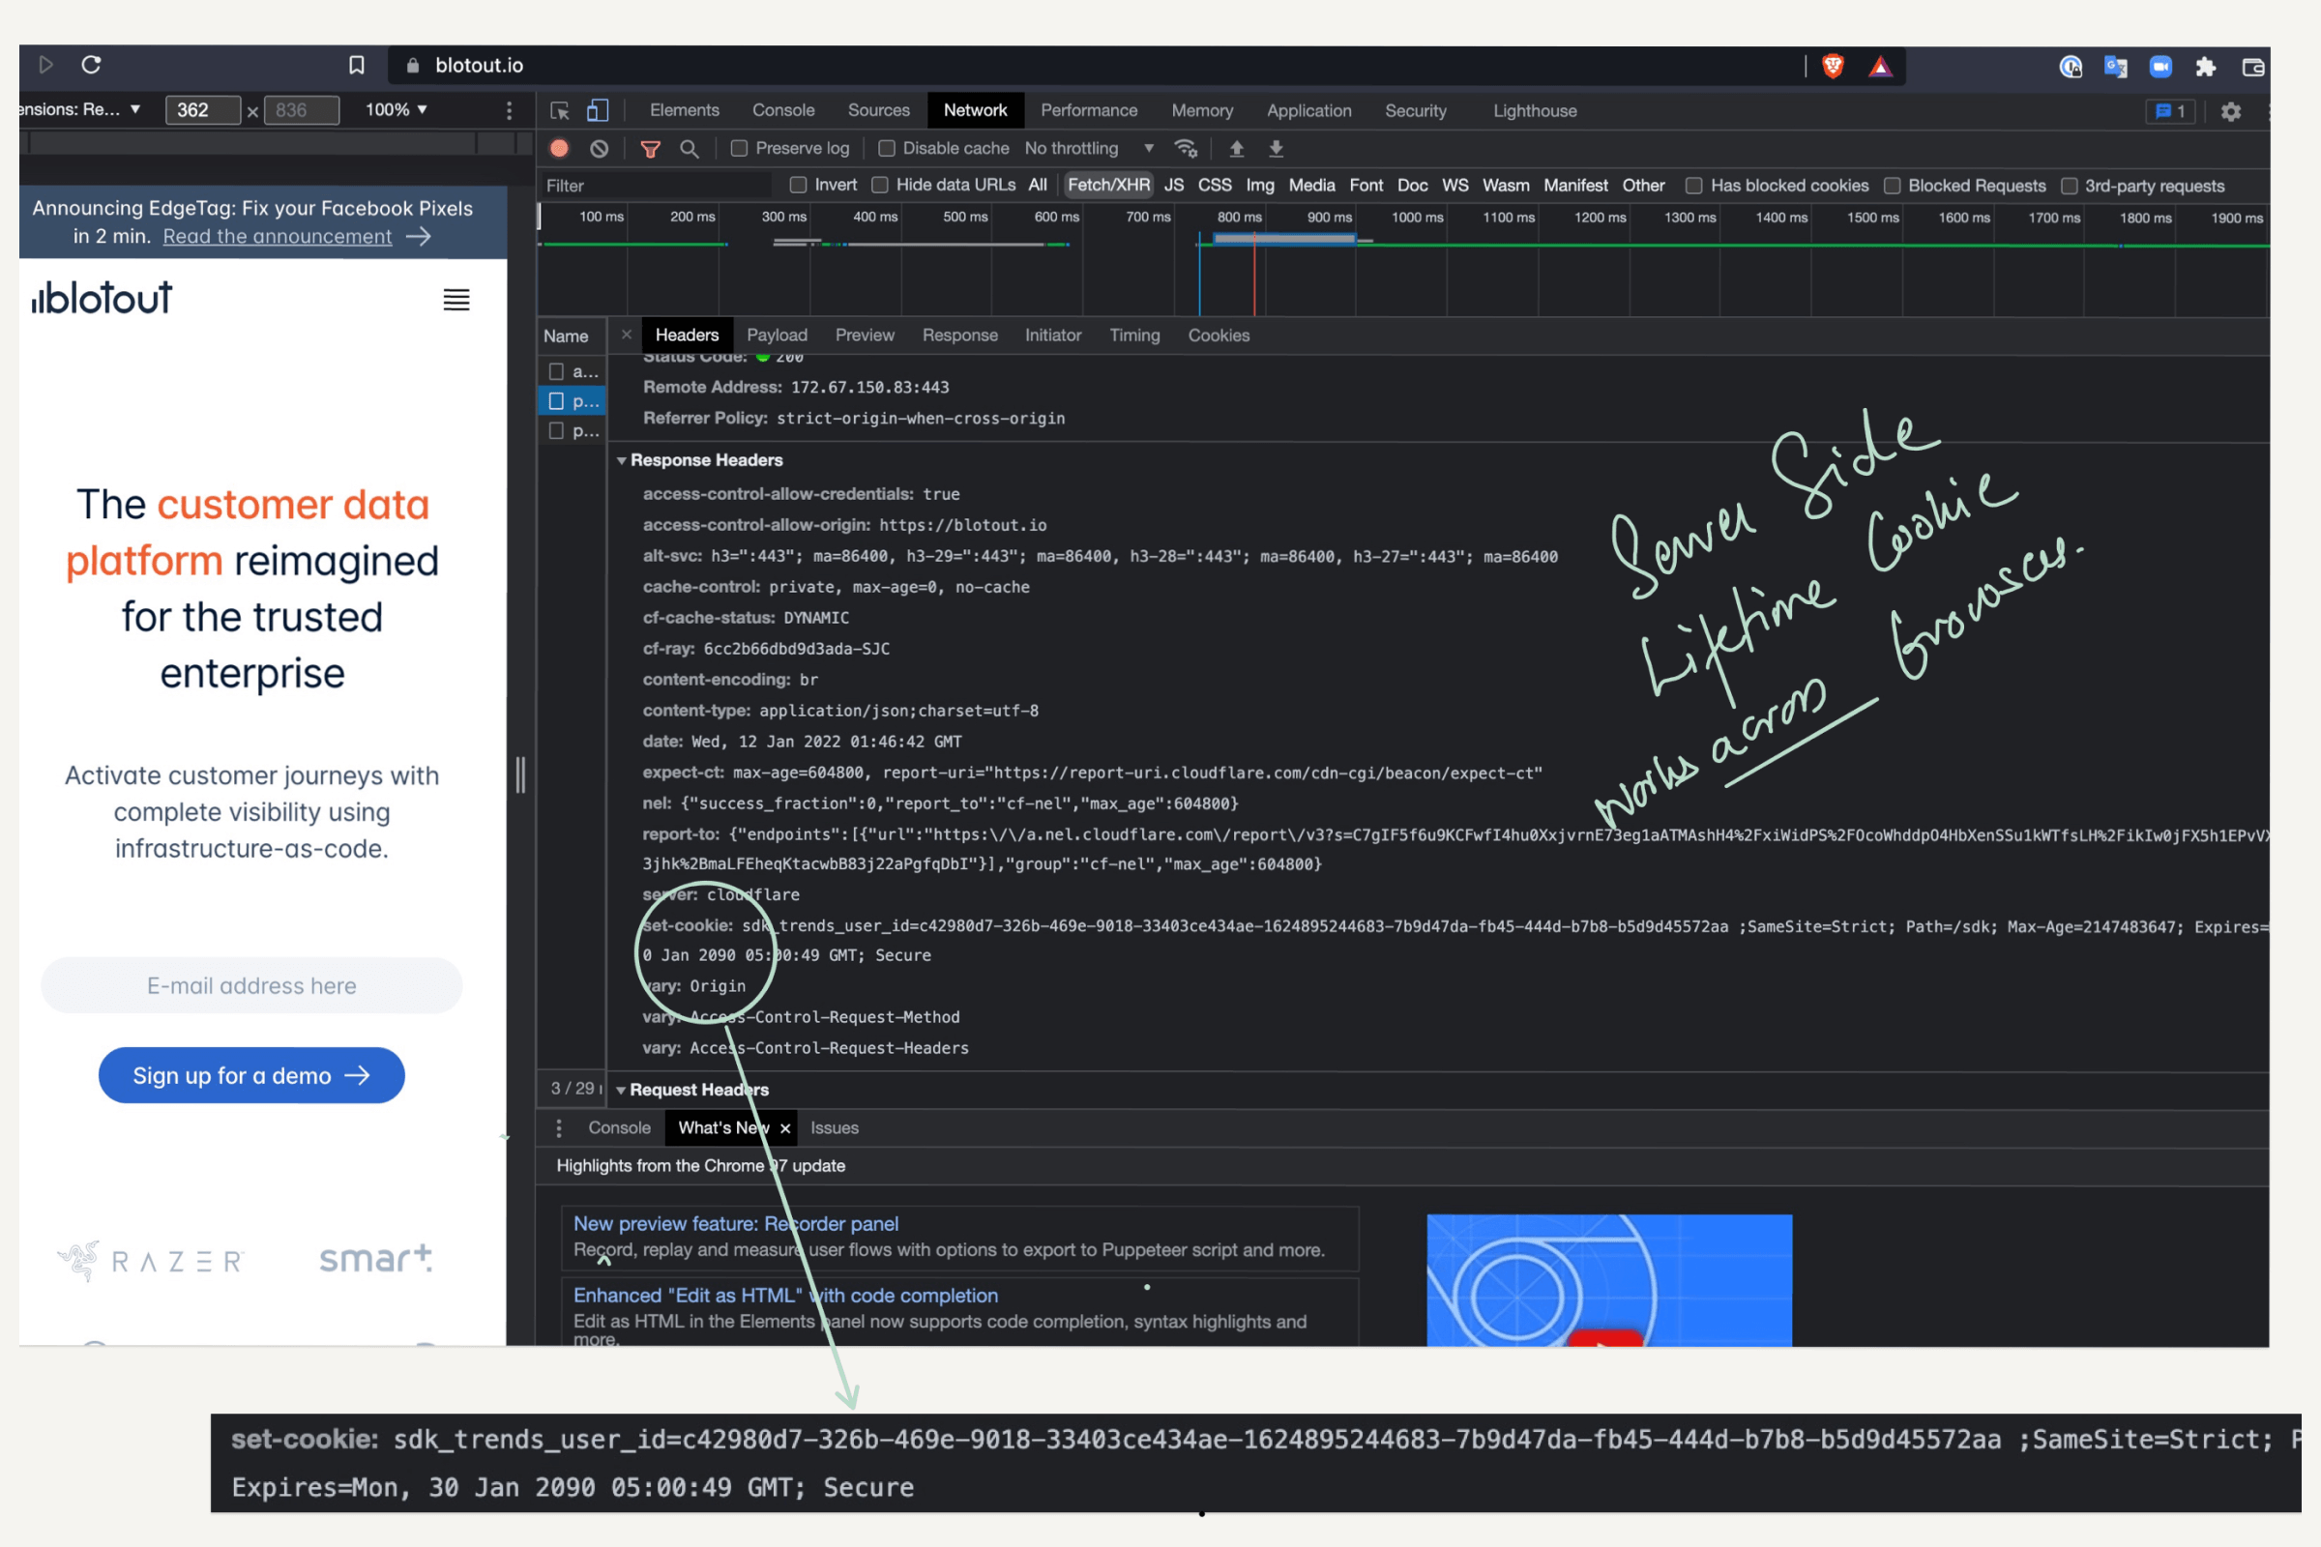Toggle the network filter funnel icon
Viewport: 2321px width, 1547px height.
pyautogui.click(x=650, y=149)
